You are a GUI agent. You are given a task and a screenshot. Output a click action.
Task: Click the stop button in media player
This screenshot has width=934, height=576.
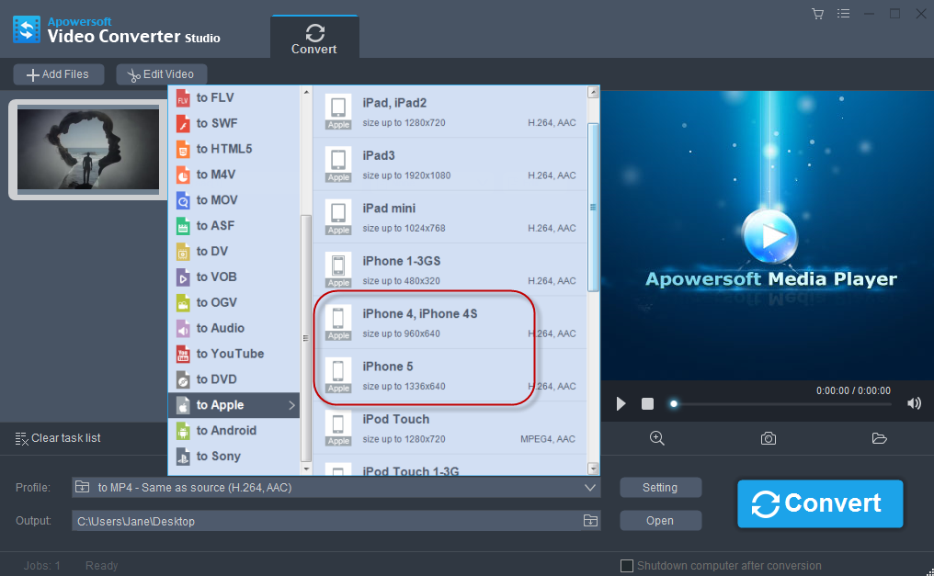[x=647, y=404]
